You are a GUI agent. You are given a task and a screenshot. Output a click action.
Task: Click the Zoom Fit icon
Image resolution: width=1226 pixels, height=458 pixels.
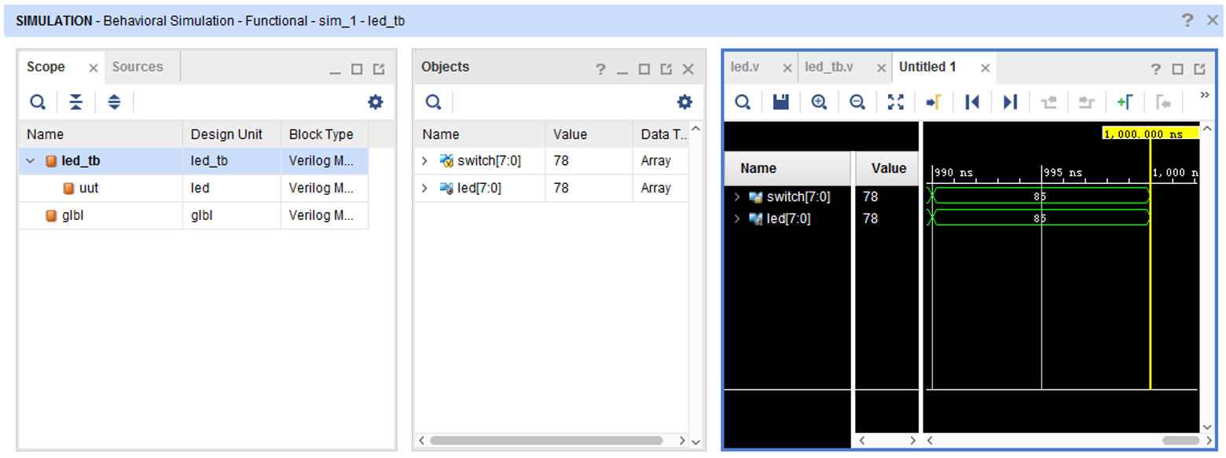(896, 102)
